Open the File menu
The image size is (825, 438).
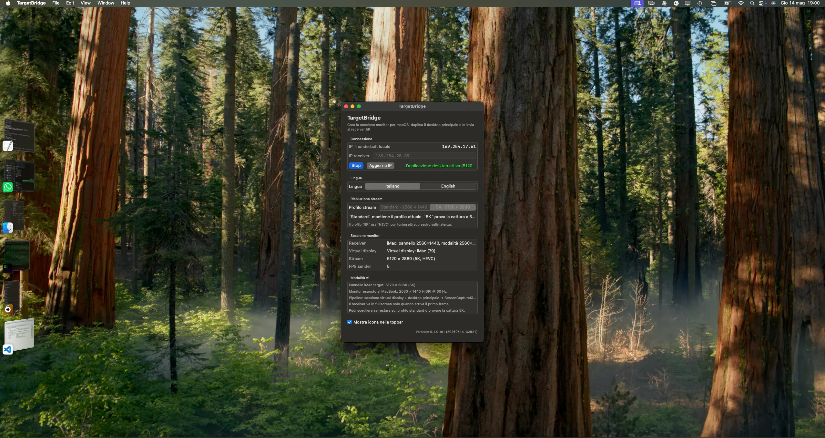56,3
